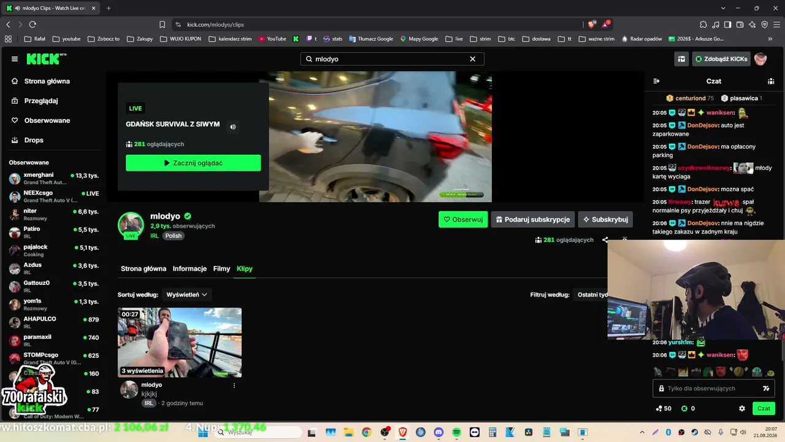Open the browser extensions puzzle icon
The height and width of the screenshot is (442, 785).
[x=703, y=25]
